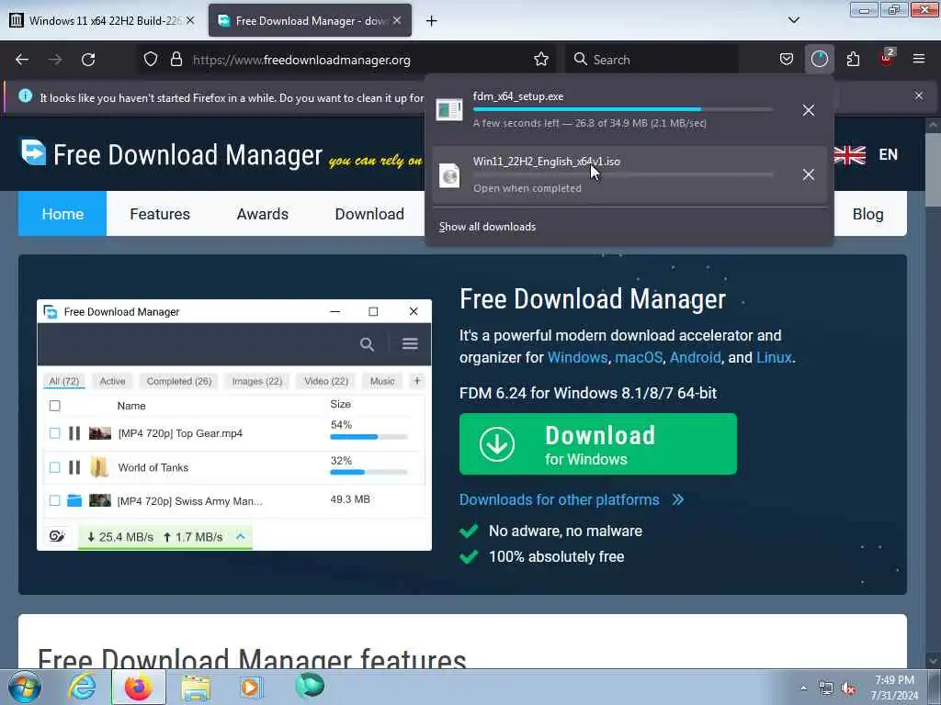Viewport: 941px width, 705px height.
Task: Follow the Linux platform link
Action: point(774,357)
